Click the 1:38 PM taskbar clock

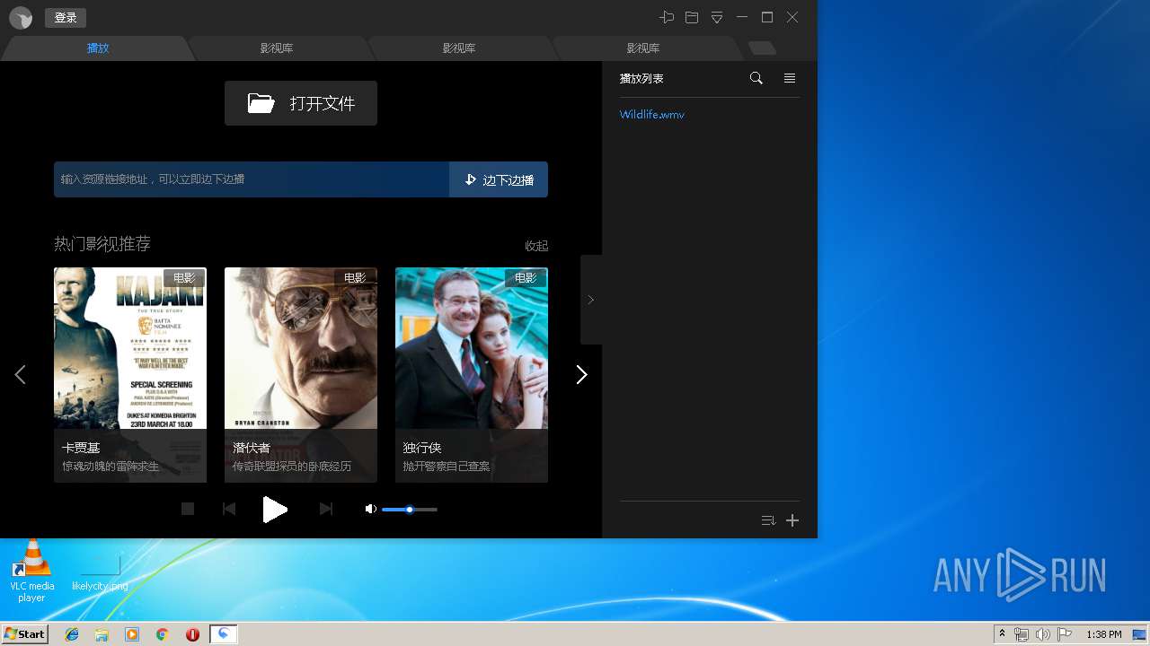1103,634
